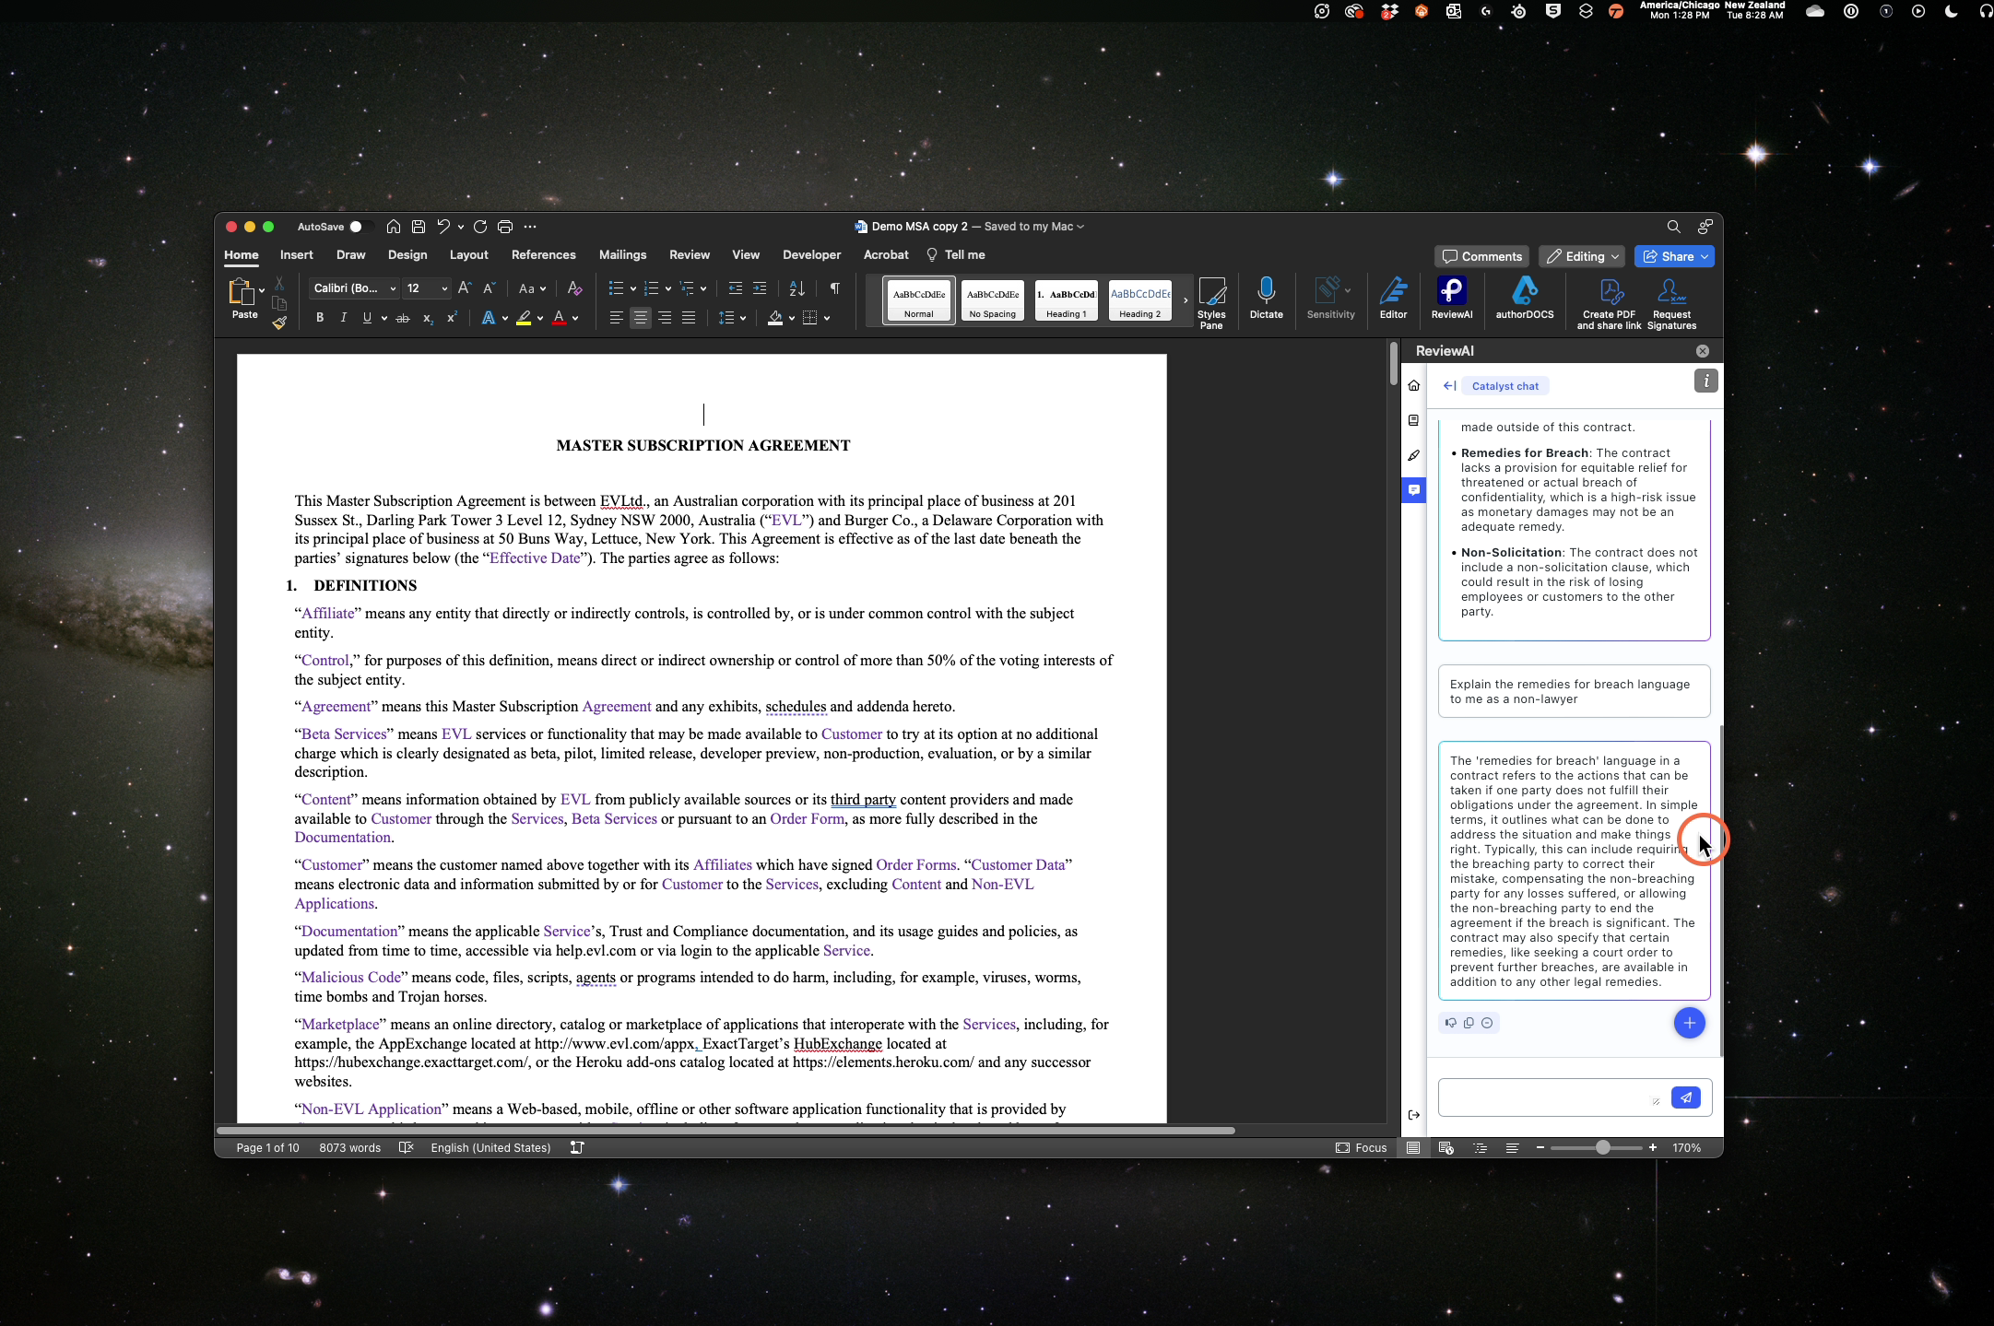The width and height of the screenshot is (1994, 1326).
Task: Toggle Italic formatting
Action: click(x=343, y=318)
